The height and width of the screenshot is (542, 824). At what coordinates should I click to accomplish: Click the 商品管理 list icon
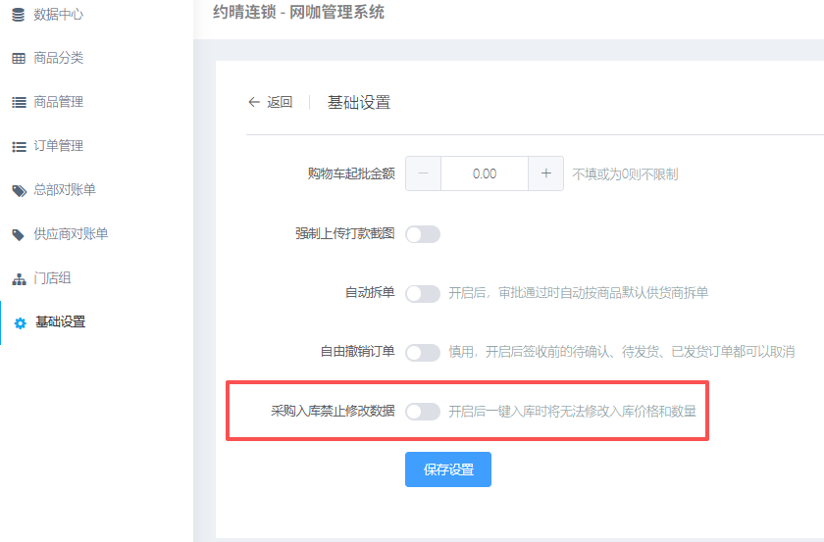click(x=19, y=102)
